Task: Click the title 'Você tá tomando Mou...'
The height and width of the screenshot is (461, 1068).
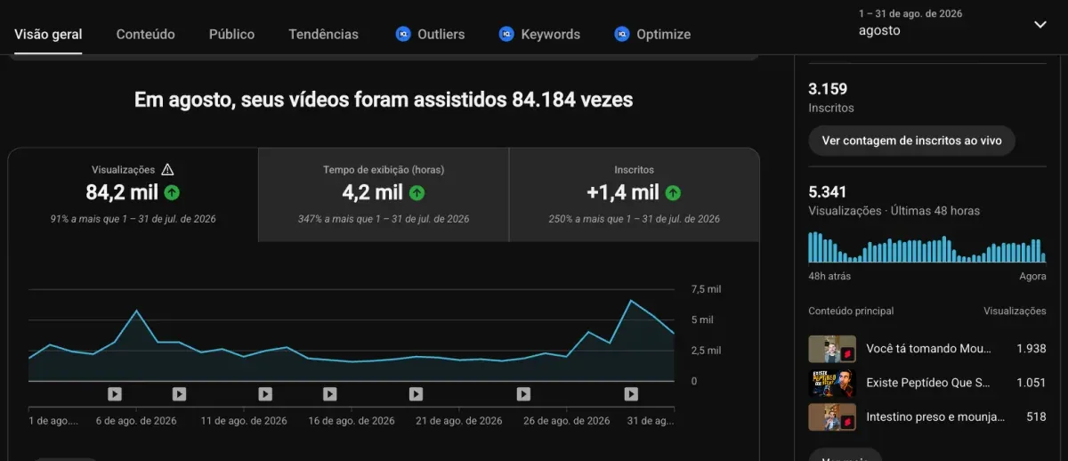Action: [928, 349]
